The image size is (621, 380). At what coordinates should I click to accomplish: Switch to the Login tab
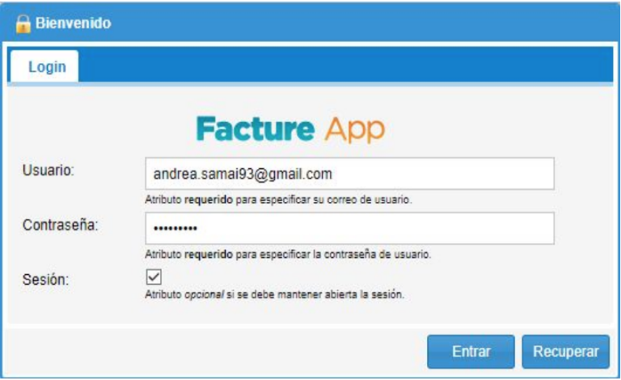coord(47,66)
